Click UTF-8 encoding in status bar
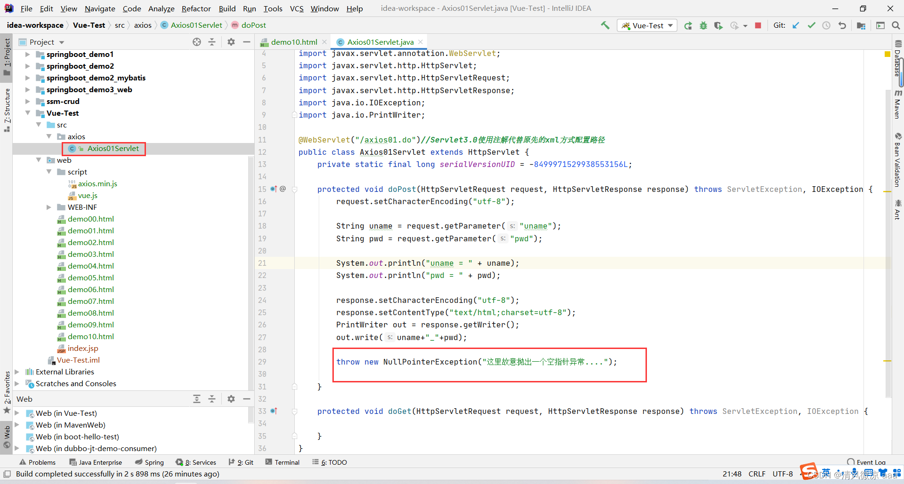This screenshot has width=904, height=484. click(x=783, y=474)
